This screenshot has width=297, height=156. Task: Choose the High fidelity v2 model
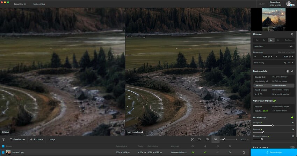[274, 81]
